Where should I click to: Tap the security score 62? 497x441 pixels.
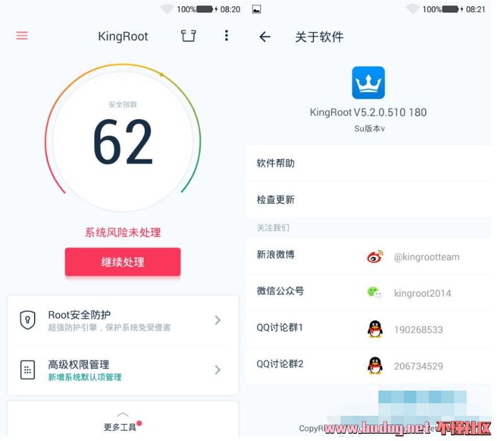coord(123,142)
